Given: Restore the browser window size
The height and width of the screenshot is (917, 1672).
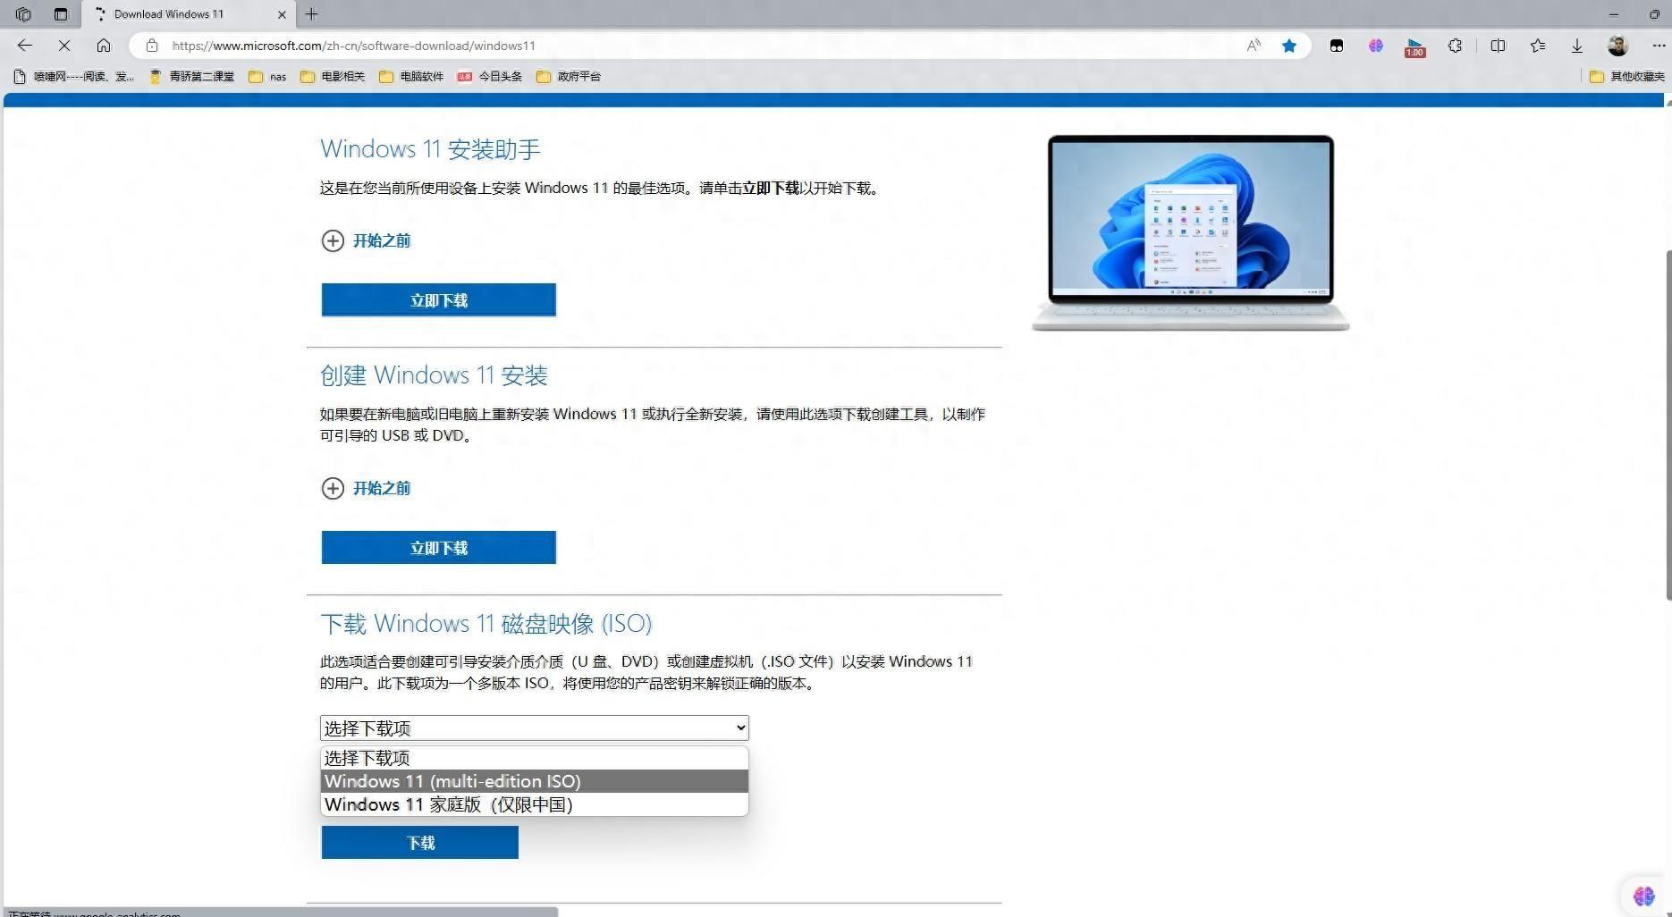Looking at the screenshot, I should 1654,14.
